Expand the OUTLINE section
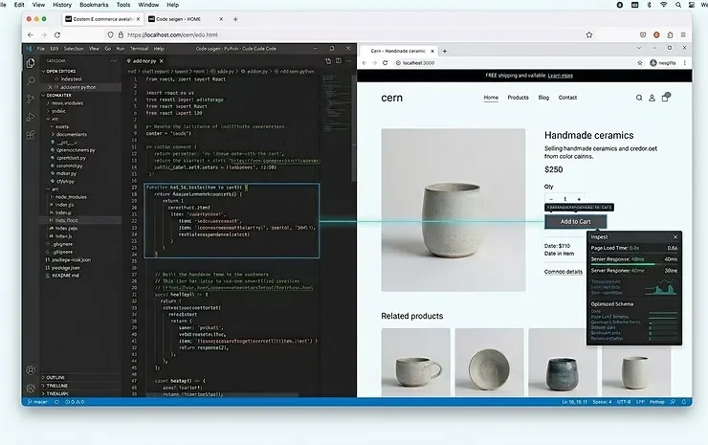This screenshot has height=445, width=708. coord(54,377)
